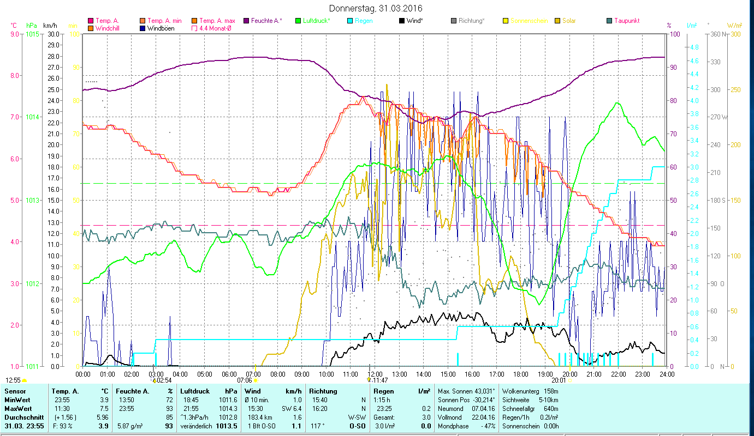Click the Regen/1h 0.2l/m² entry
Viewport: 754px width, 436px height.
[x=530, y=417]
